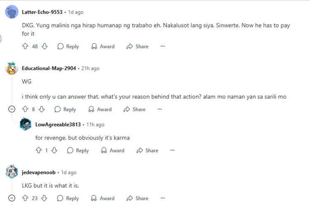Upvote Latter-Echo-9553's comment
This screenshot has width=310, height=206.
[x=25, y=47]
